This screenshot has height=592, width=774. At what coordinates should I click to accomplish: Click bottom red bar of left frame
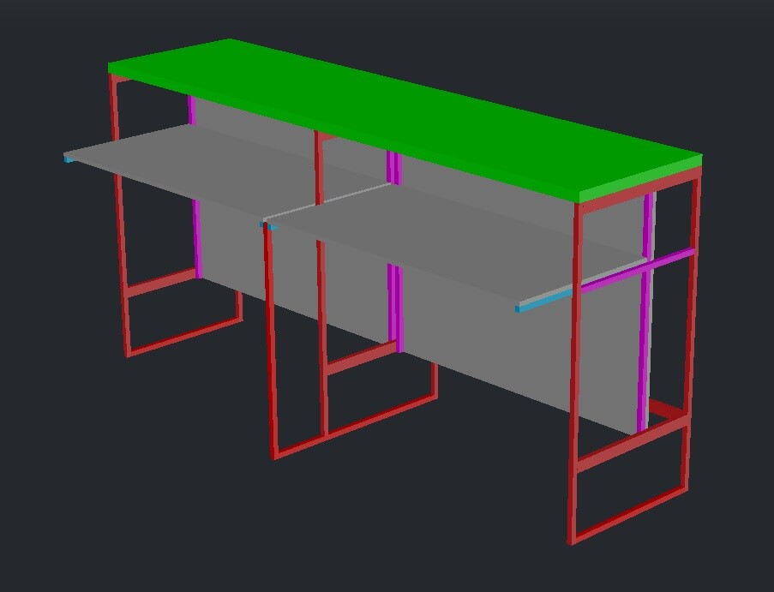184,337
